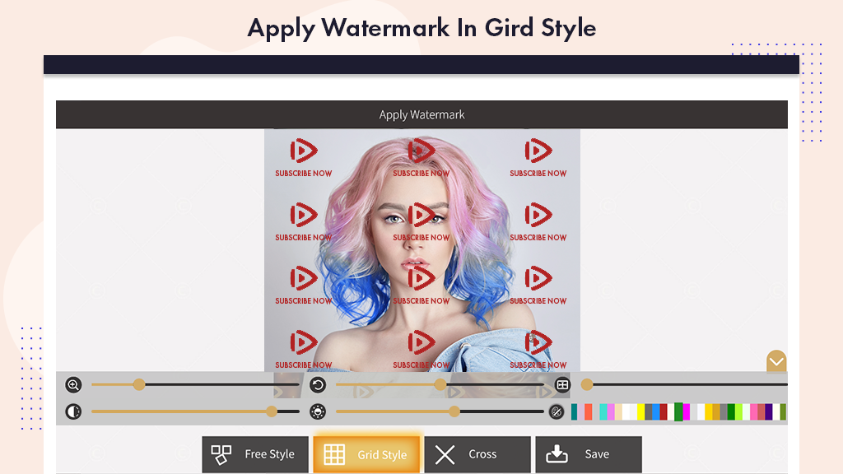Pick the violet pink swatch
The width and height of the screenshot is (843, 474).
(x=611, y=411)
